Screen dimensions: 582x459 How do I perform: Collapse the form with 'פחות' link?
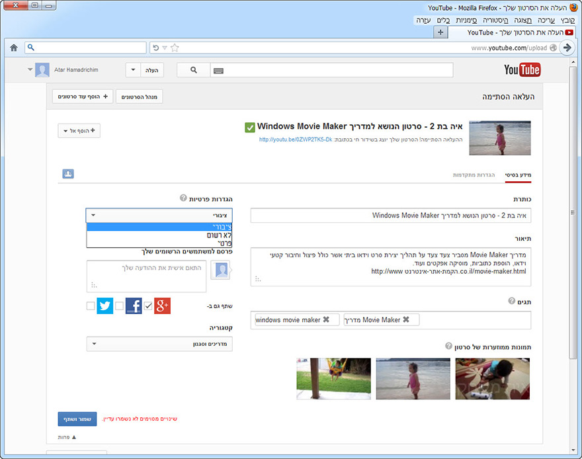coord(67,437)
